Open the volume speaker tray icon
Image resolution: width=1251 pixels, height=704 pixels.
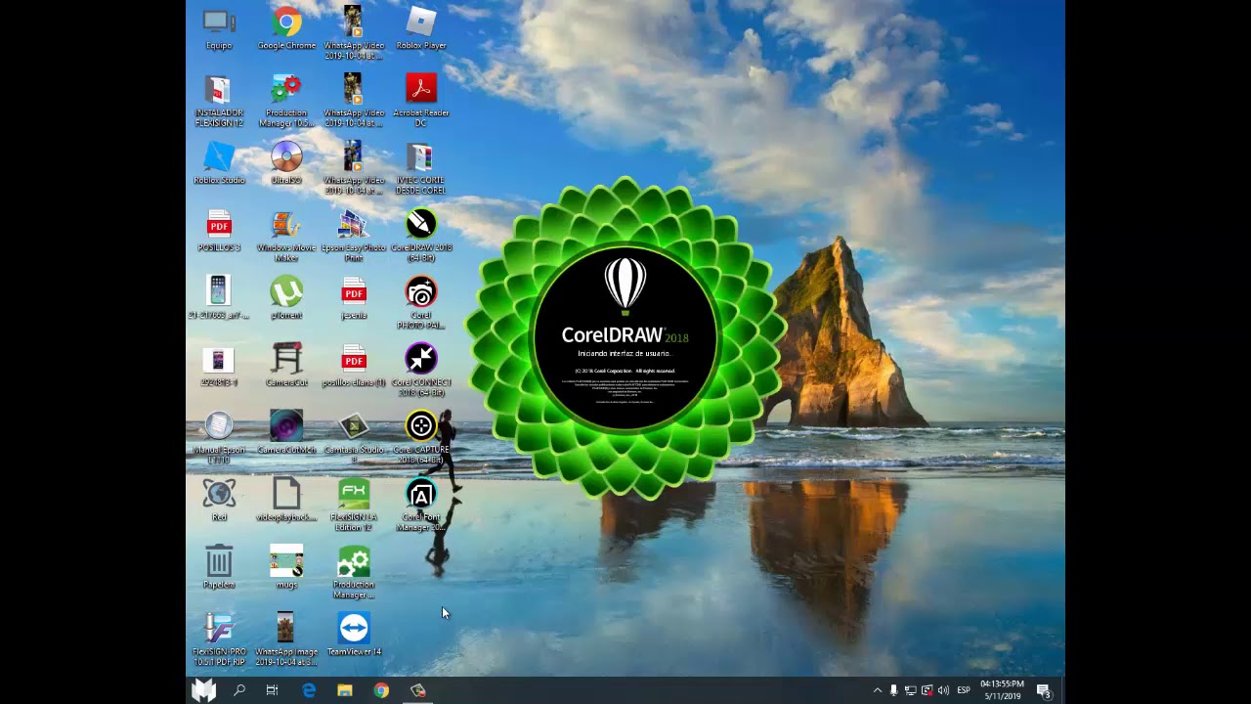coord(943,690)
